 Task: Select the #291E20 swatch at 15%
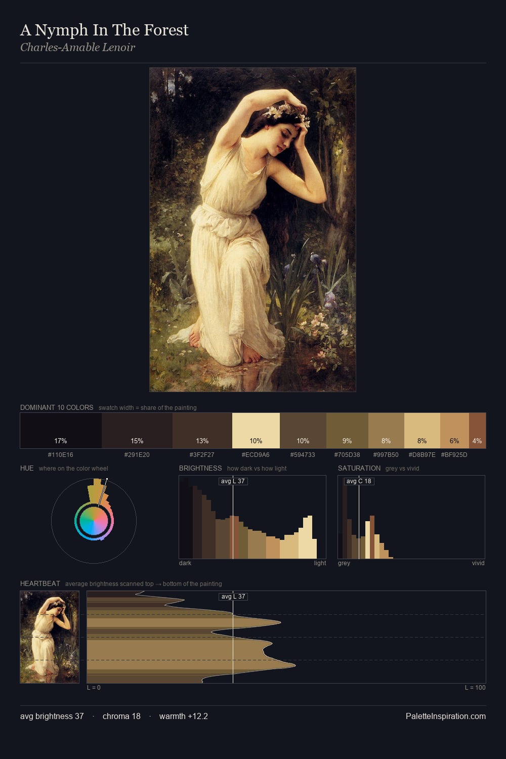[137, 431]
